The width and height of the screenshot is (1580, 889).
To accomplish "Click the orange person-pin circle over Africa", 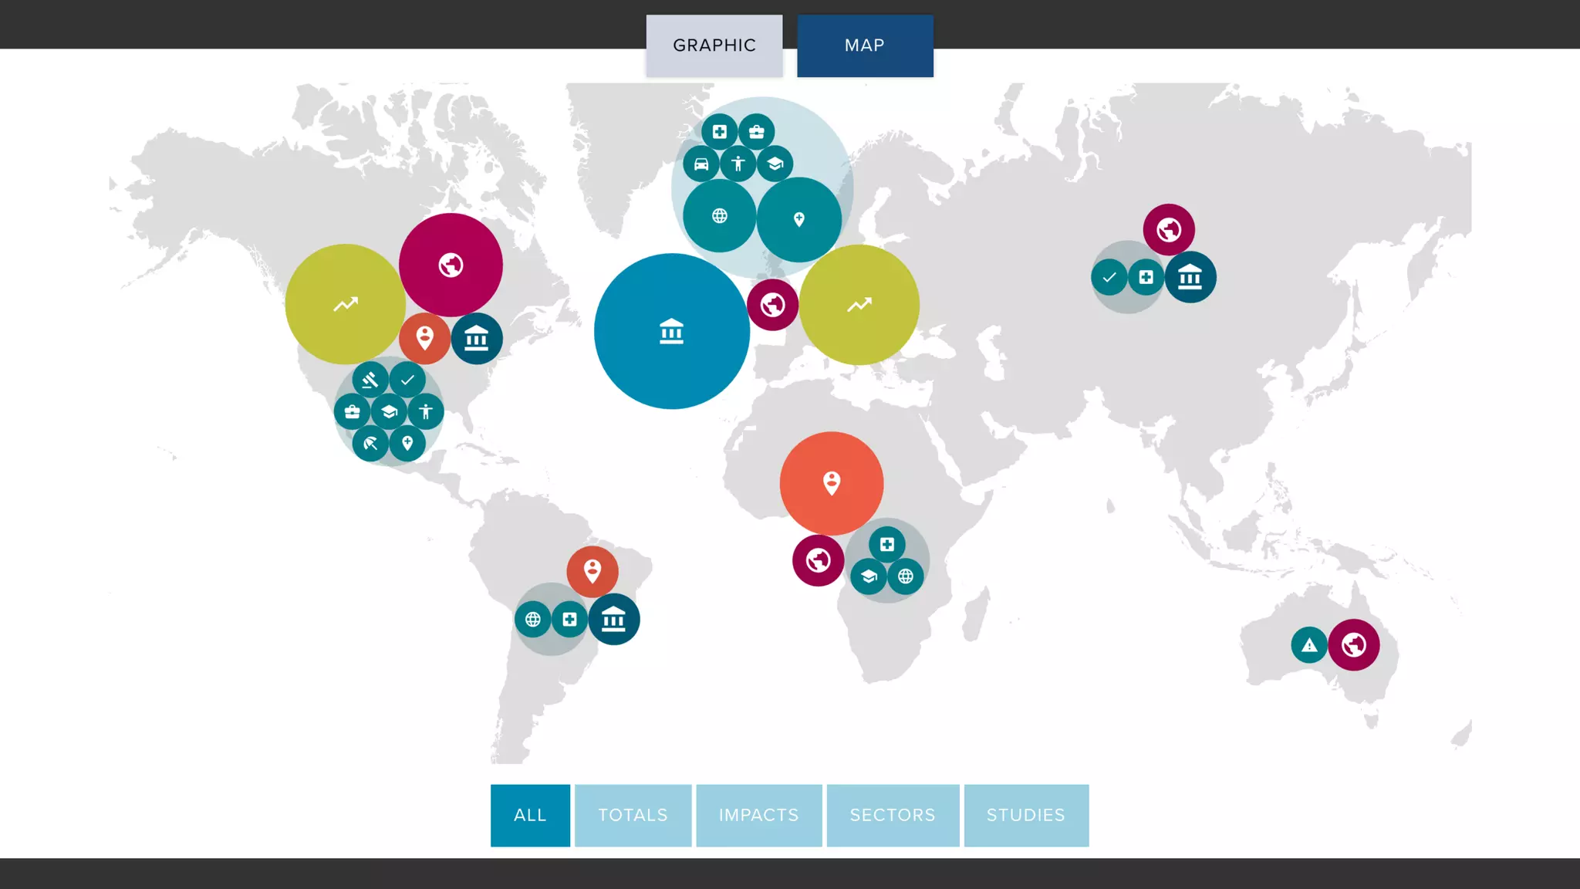I will pyautogui.click(x=831, y=483).
